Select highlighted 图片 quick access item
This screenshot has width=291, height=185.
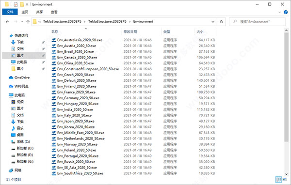[x=24, y=55]
